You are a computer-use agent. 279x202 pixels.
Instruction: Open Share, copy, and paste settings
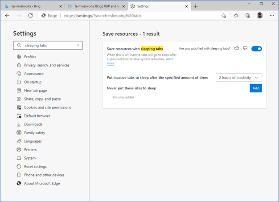(x=42, y=99)
